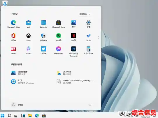158x118 pixels.
Task: Open the Twitter app
Action: [x=43, y=50]
